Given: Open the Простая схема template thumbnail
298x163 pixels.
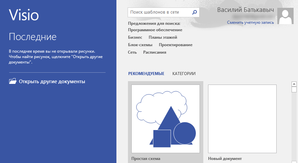Looking at the screenshot, I should (x=166, y=119).
